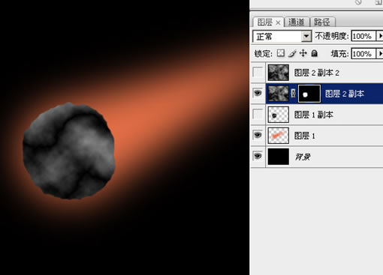Open the 不透明度 slider arrow
The height and width of the screenshot is (275, 383).
coord(380,36)
